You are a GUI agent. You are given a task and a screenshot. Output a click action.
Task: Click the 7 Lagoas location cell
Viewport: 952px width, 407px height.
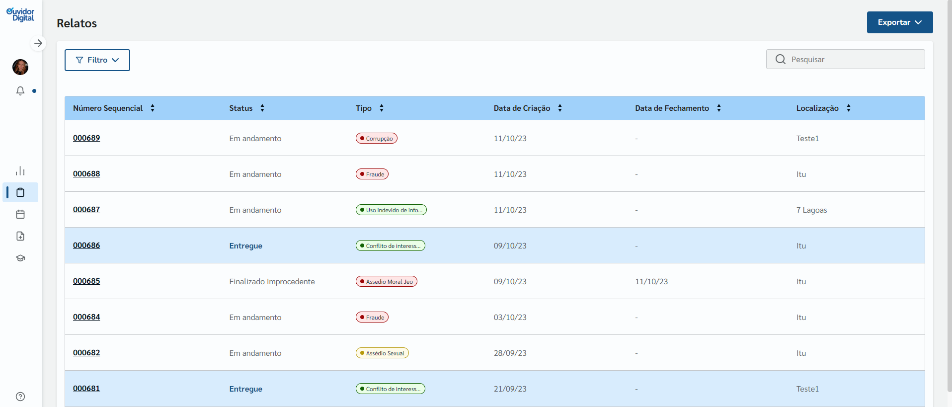click(812, 210)
